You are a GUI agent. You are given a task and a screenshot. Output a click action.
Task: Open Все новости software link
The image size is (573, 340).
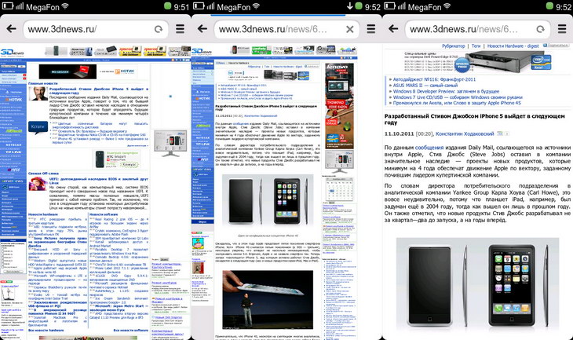pos(131,330)
